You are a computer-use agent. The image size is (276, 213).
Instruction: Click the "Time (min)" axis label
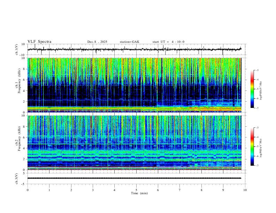tap(139, 193)
